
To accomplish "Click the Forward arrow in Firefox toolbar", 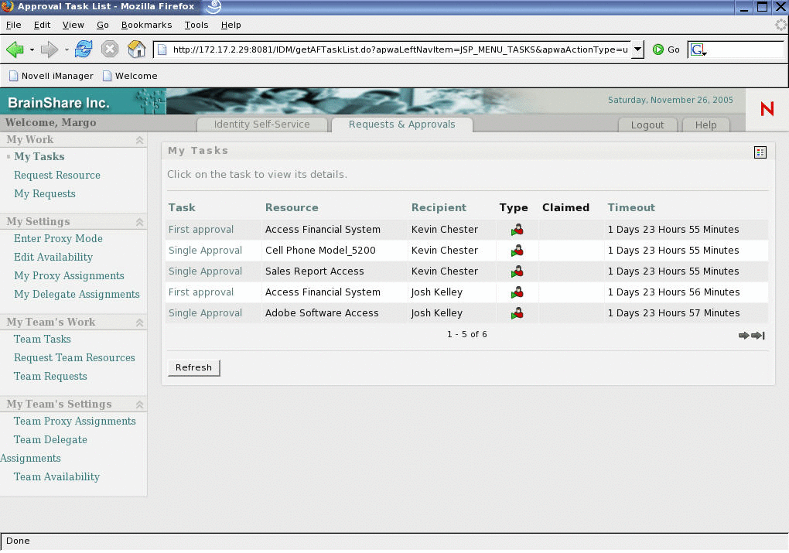I will pos(50,49).
